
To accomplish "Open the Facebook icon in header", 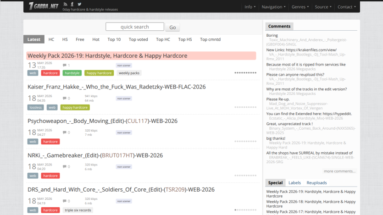I will click(72, 4).
